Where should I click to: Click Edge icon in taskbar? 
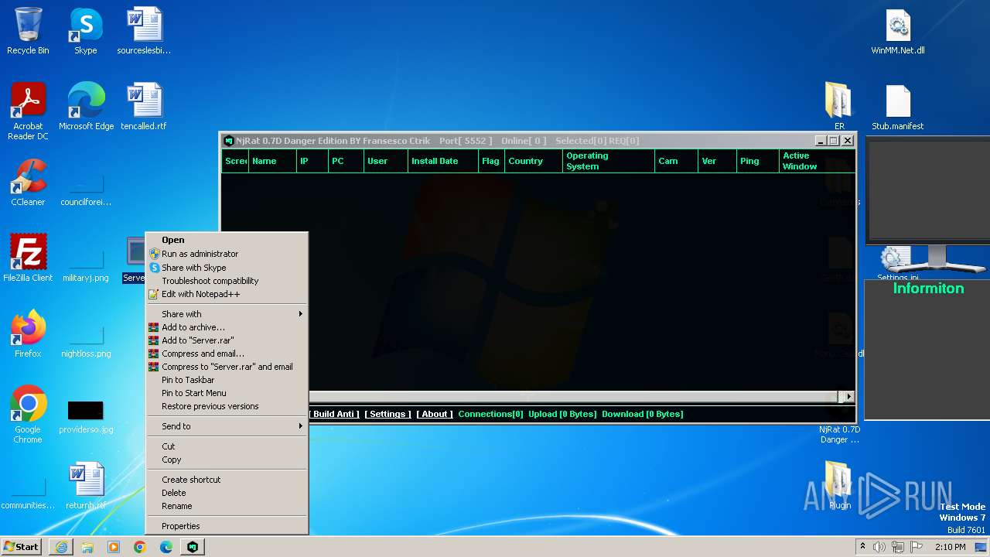[166, 547]
